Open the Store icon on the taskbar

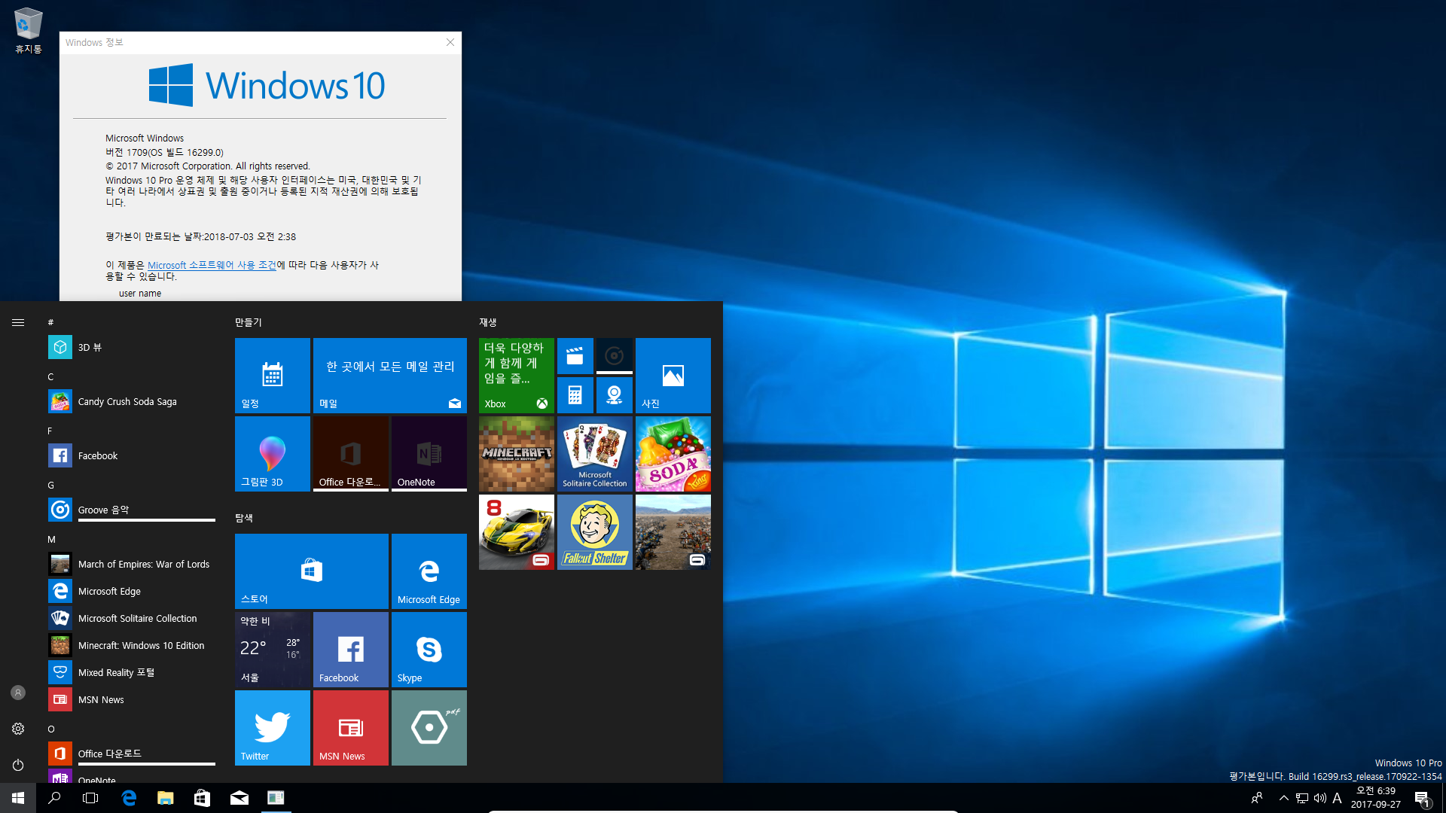(x=202, y=798)
